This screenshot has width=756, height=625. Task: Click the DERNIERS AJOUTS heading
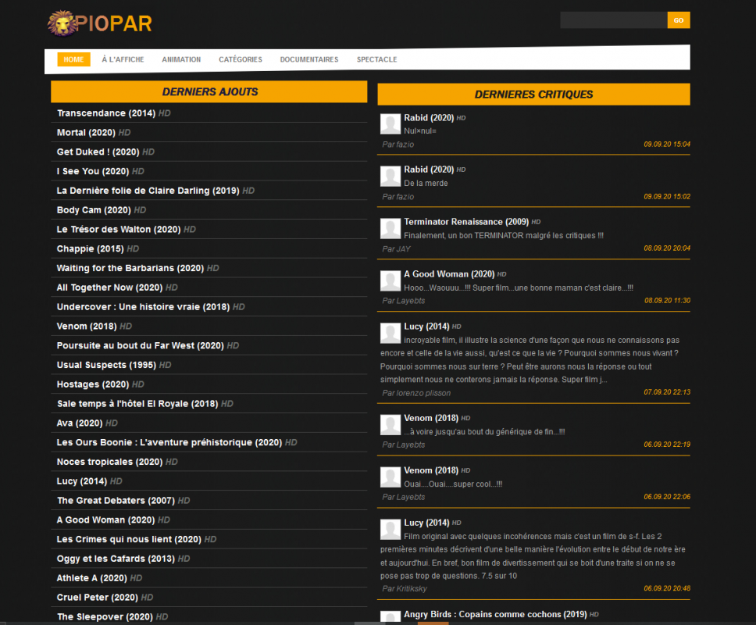coord(210,91)
